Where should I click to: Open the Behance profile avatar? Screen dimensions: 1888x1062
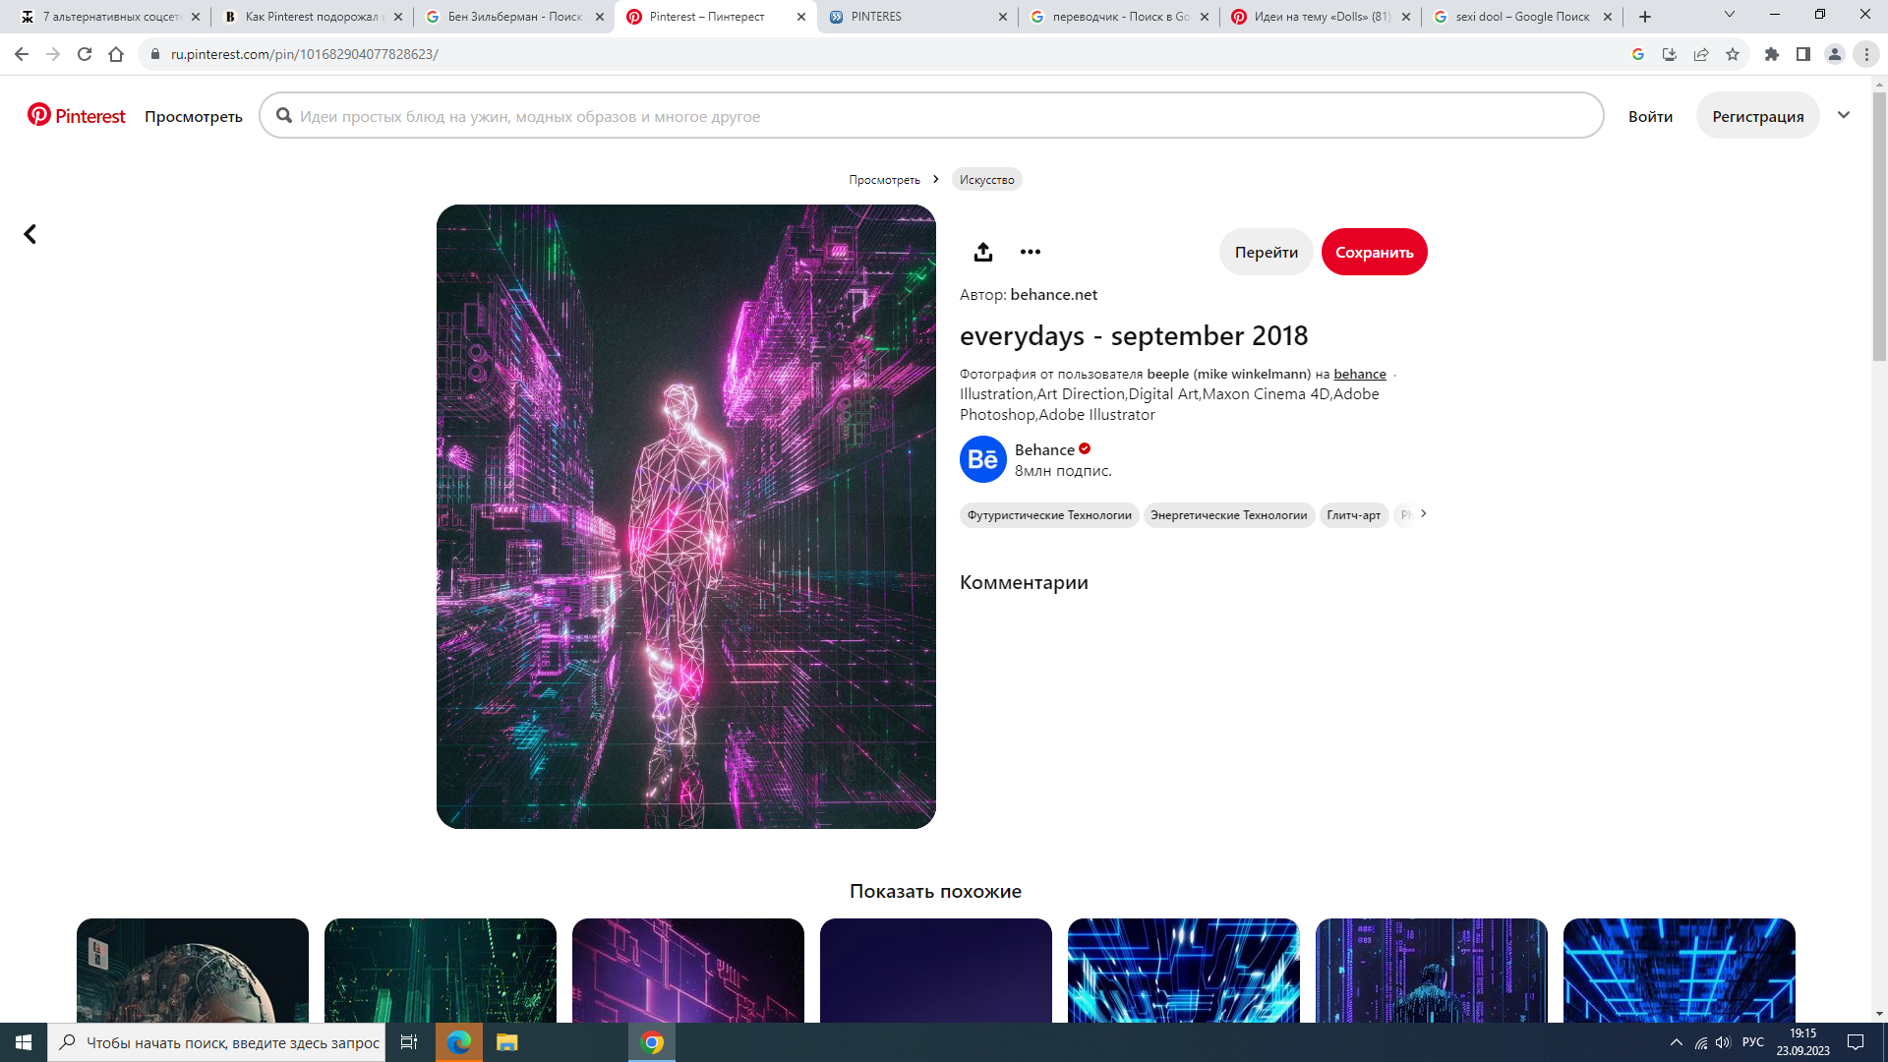click(x=982, y=459)
